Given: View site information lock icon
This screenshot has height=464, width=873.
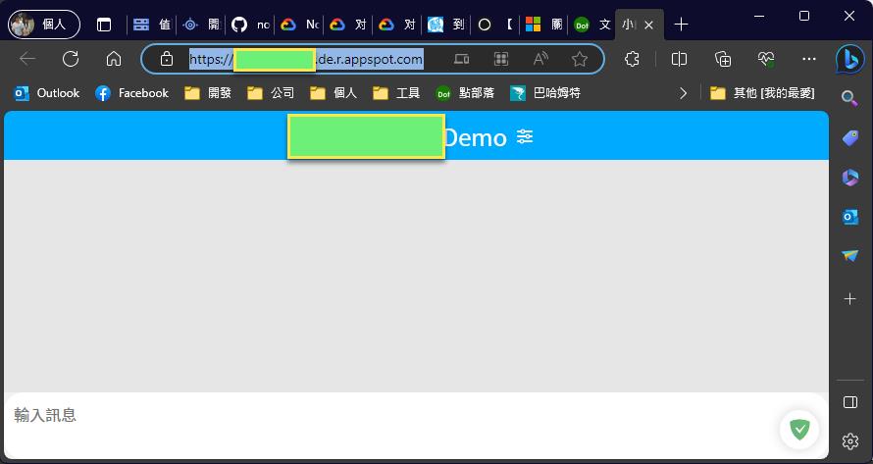Looking at the screenshot, I should (x=167, y=59).
